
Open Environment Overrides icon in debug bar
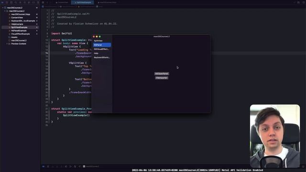pos(75,166)
